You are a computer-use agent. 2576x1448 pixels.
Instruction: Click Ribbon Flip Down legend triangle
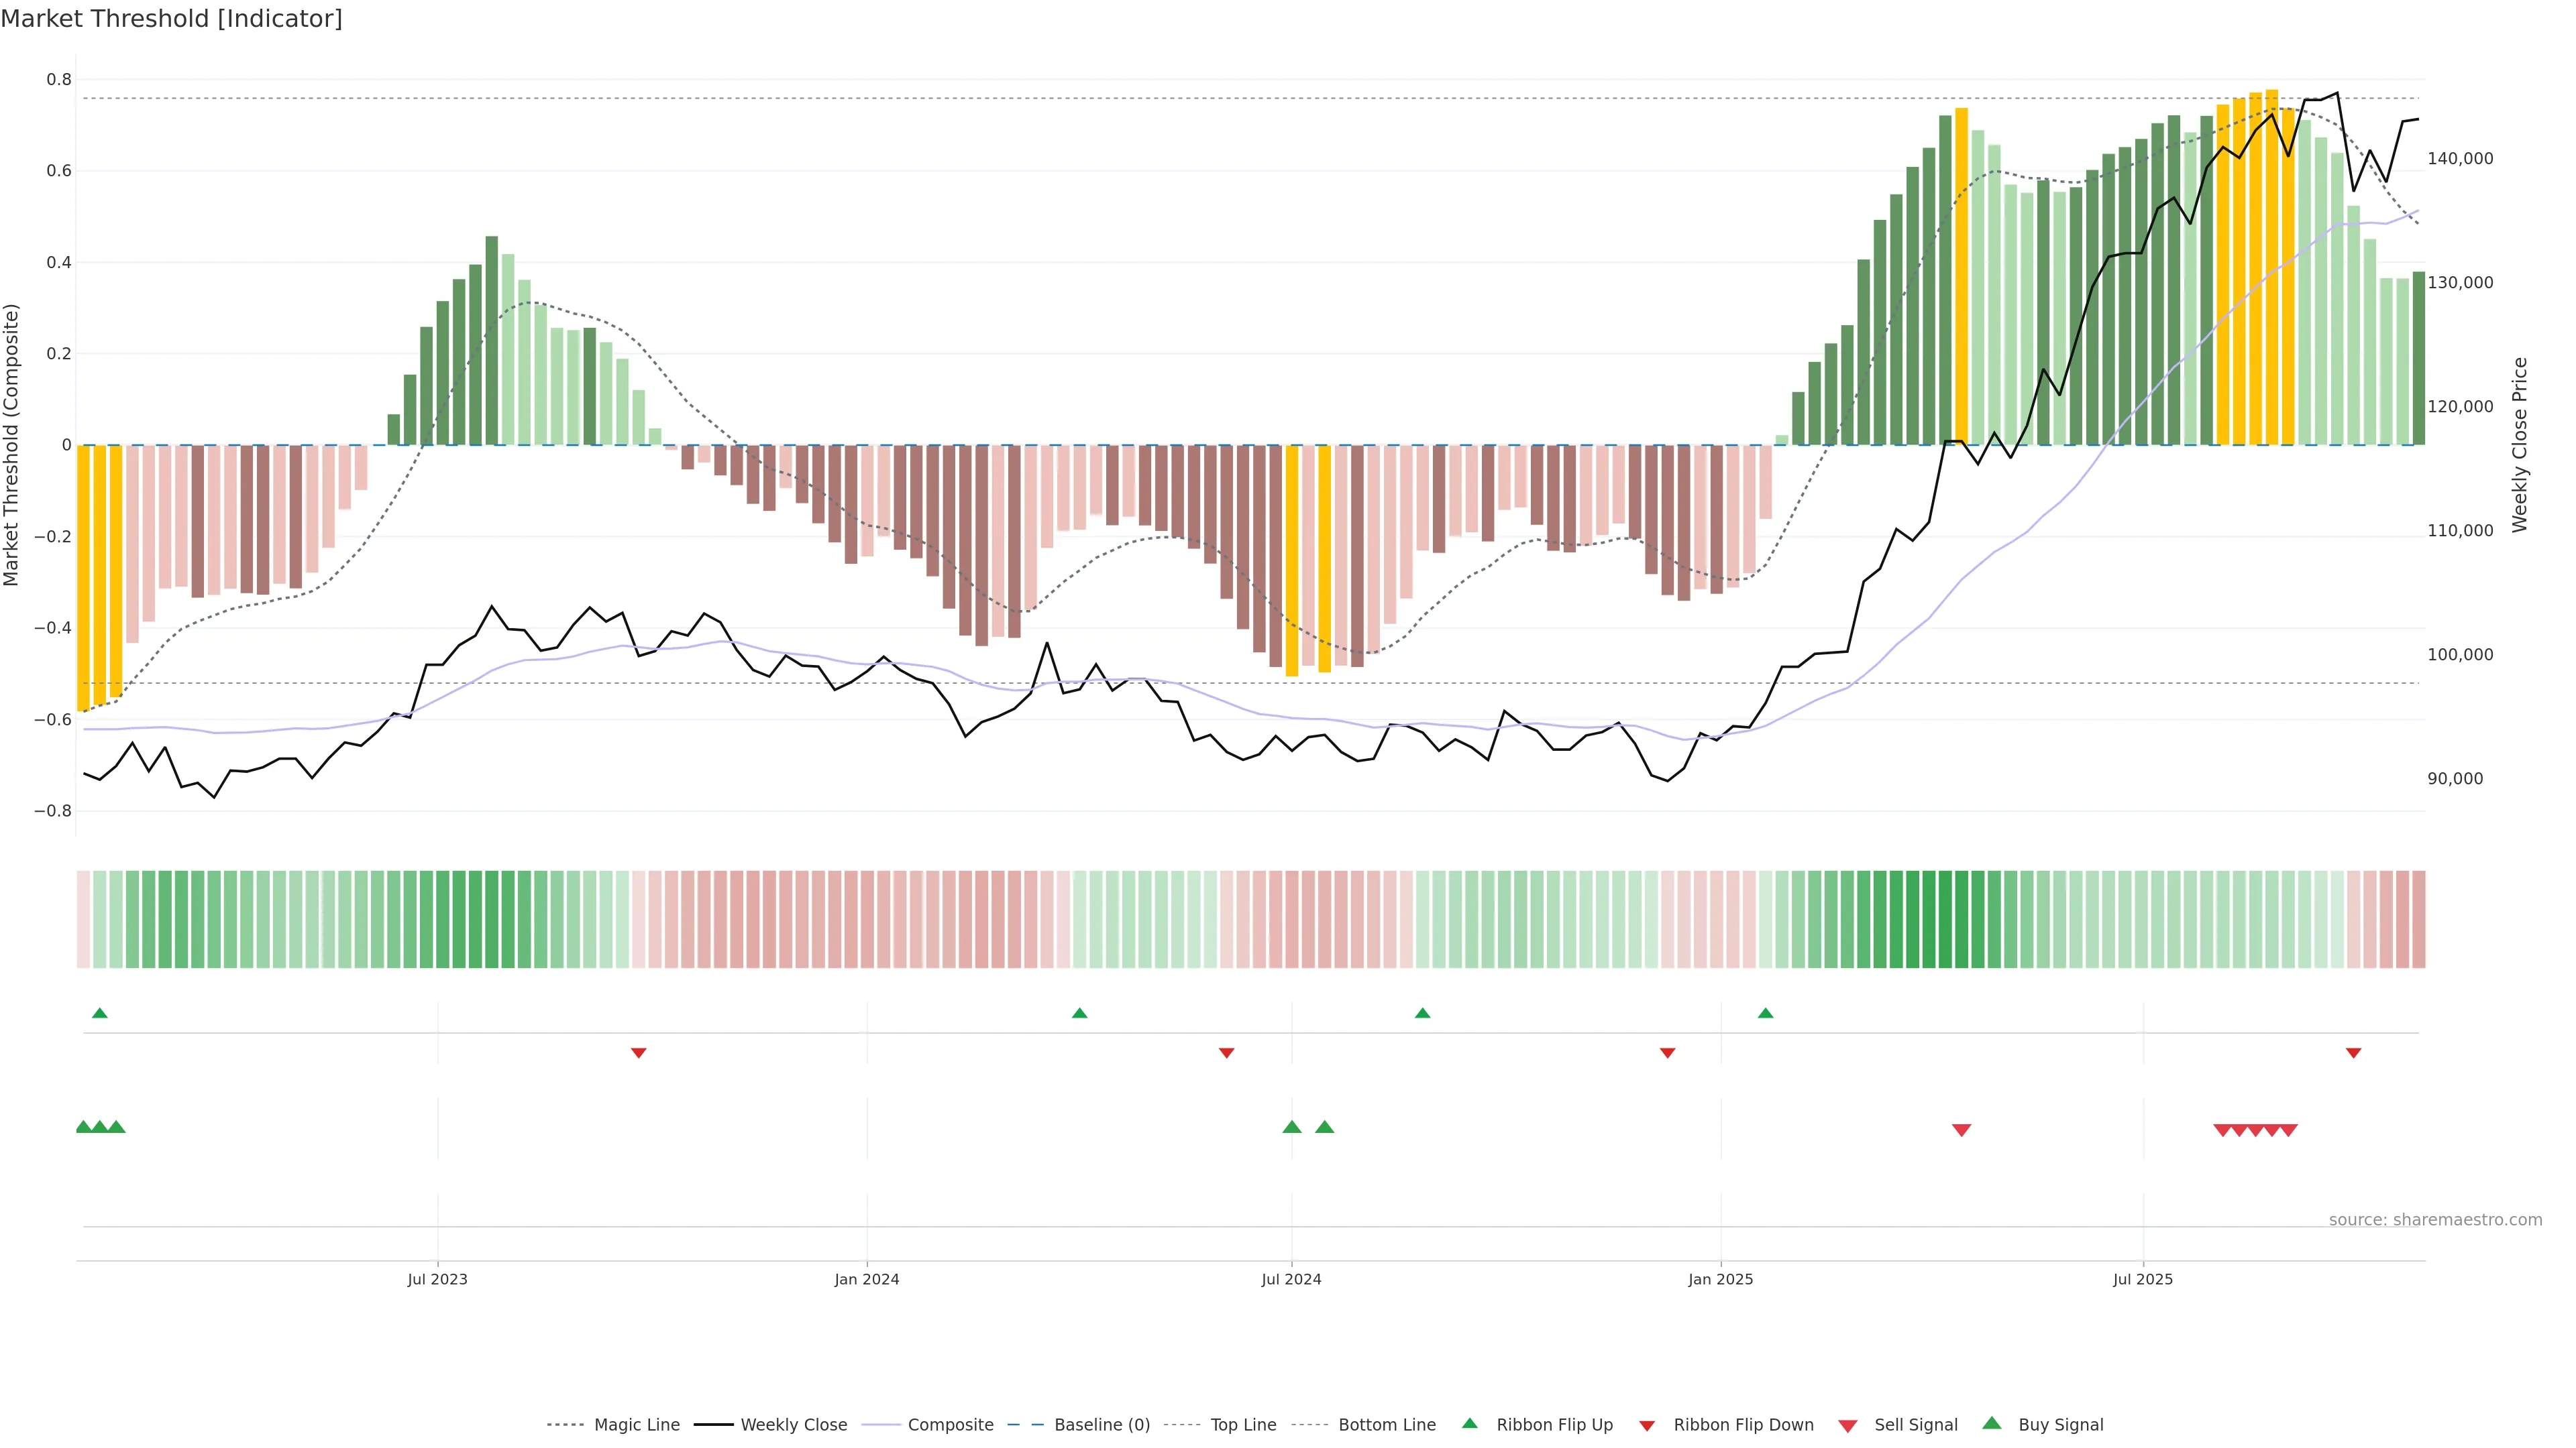[x=1647, y=1426]
